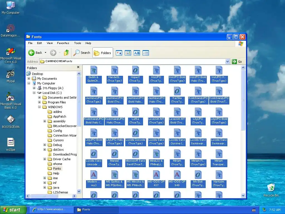
Task: Expand Documents and Settings folder node
Action: [x=39, y=97]
